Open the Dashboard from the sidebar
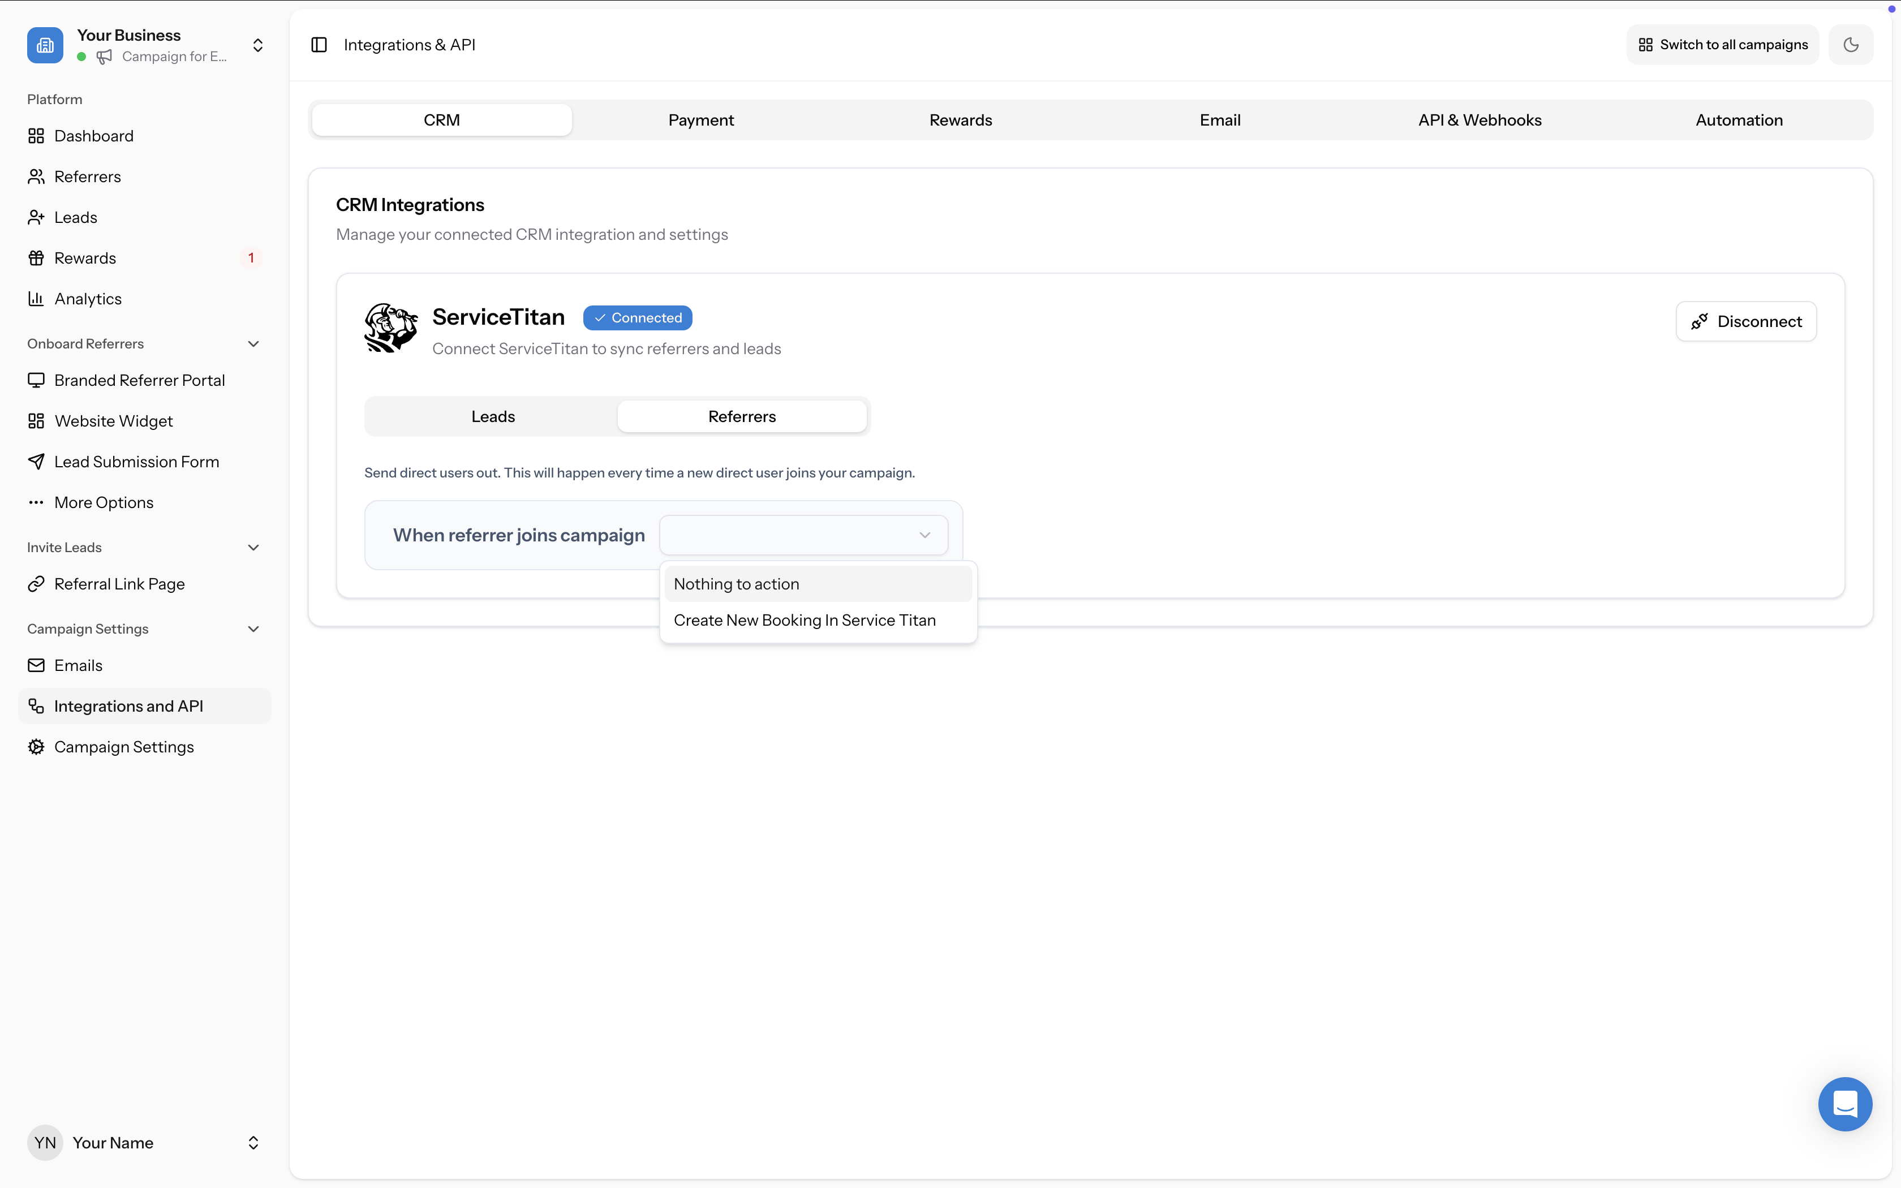The image size is (1901, 1188). click(94, 135)
